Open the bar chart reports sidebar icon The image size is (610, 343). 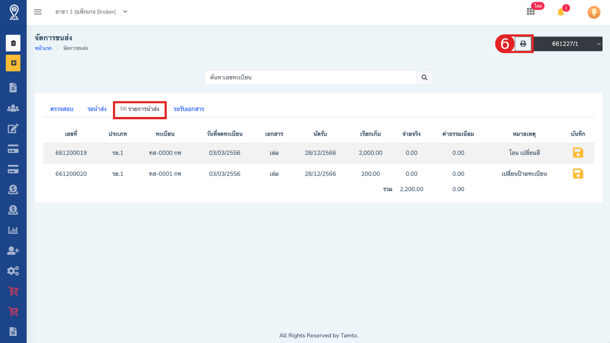click(13, 230)
